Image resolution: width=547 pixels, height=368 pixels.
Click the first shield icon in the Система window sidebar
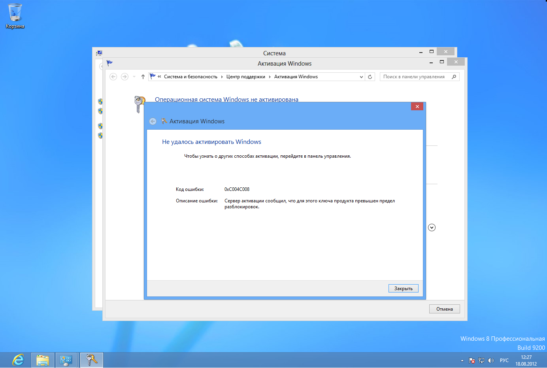pos(100,102)
